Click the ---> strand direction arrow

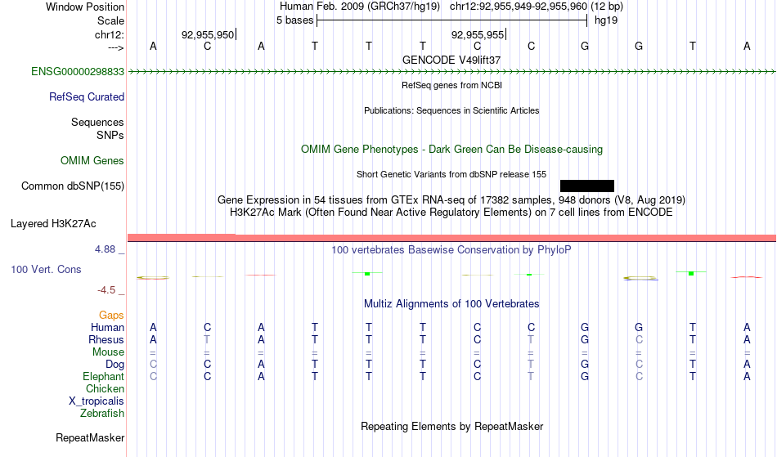(x=115, y=47)
